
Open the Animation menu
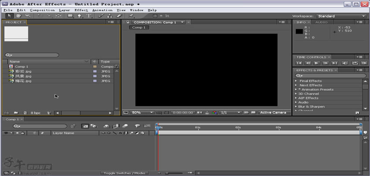[x=102, y=10]
